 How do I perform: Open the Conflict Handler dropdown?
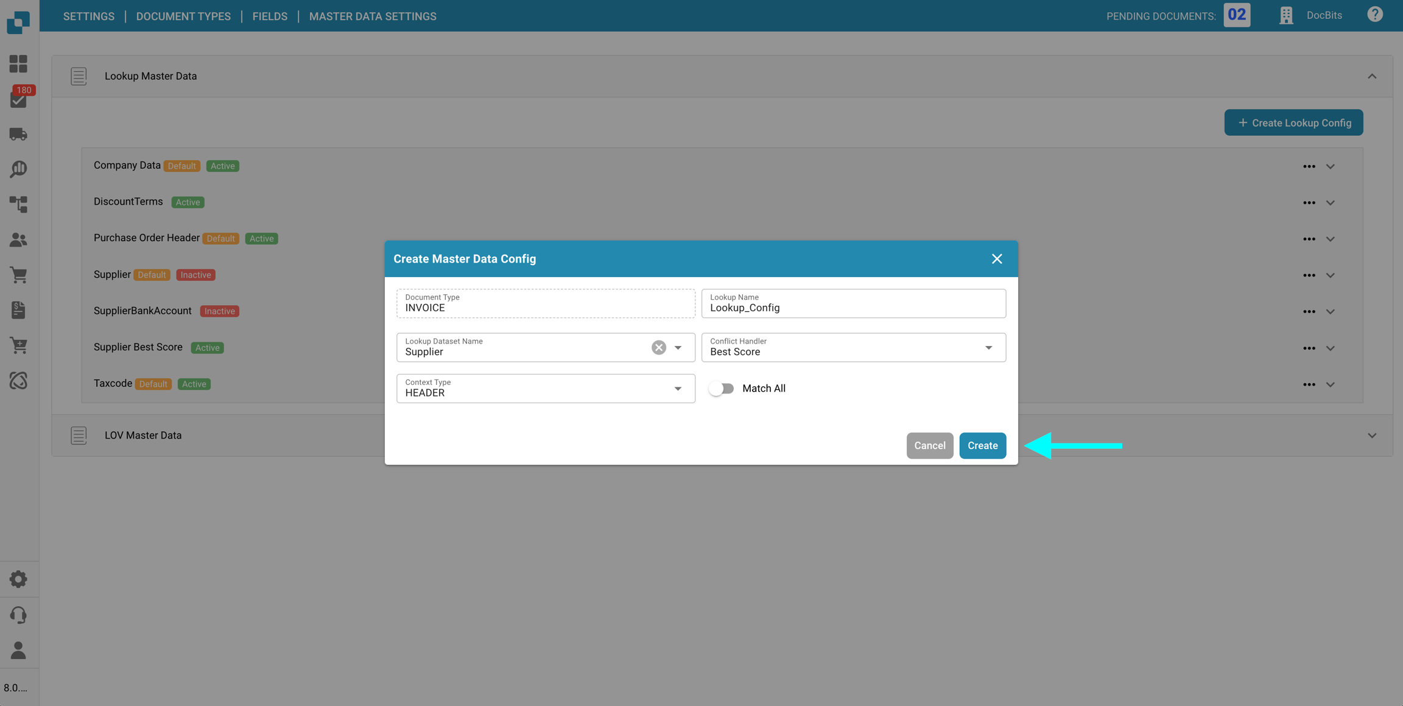(x=988, y=348)
